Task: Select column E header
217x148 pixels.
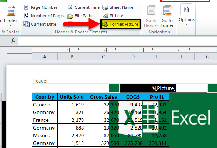Action: (x=157, y=57)
